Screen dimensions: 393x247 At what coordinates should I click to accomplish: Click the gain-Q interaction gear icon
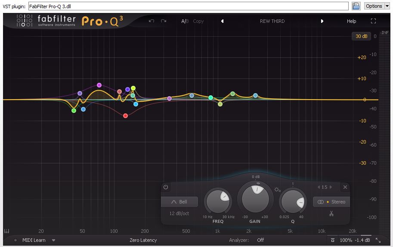coord(277,190)
